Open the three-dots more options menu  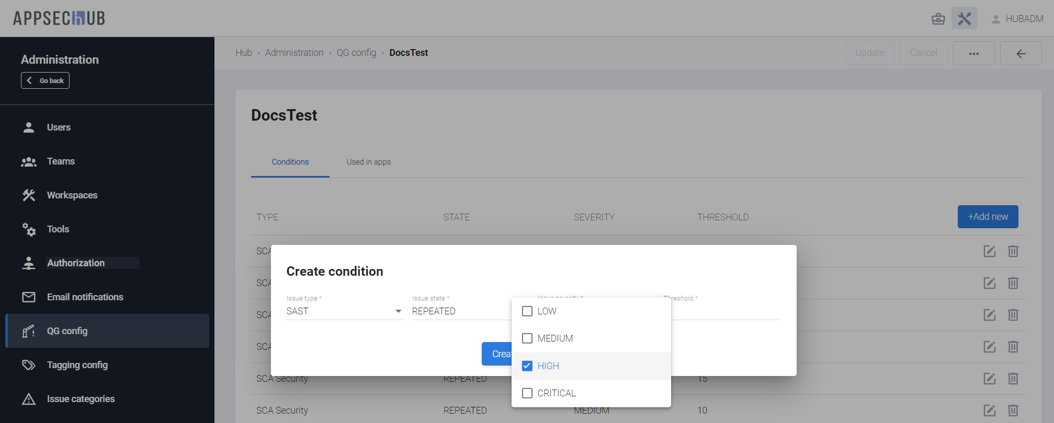973,53
